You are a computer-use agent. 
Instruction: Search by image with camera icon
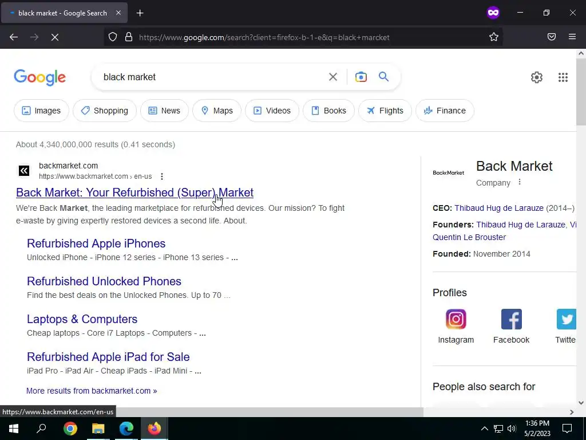point(361,77)
